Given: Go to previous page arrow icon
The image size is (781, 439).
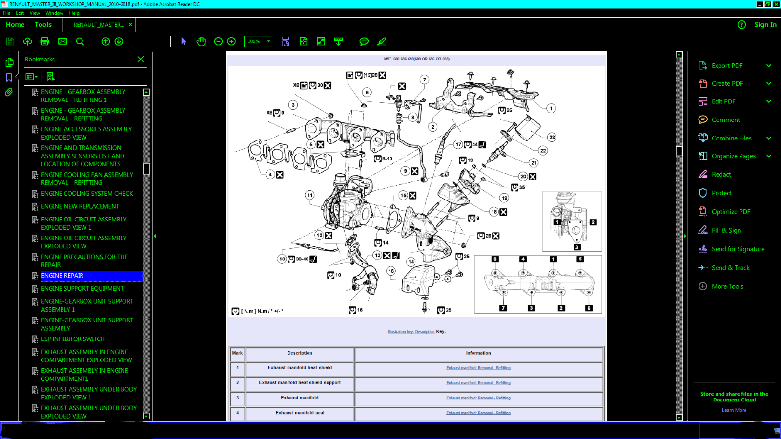Looking at the screenshot, I should (x=105, y=41).
